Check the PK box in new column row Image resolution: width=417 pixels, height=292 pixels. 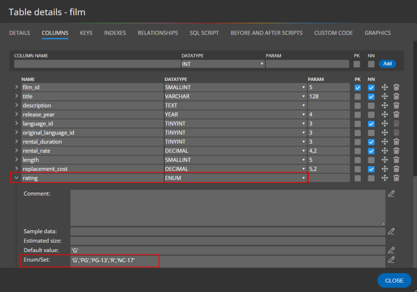point(357,64)
